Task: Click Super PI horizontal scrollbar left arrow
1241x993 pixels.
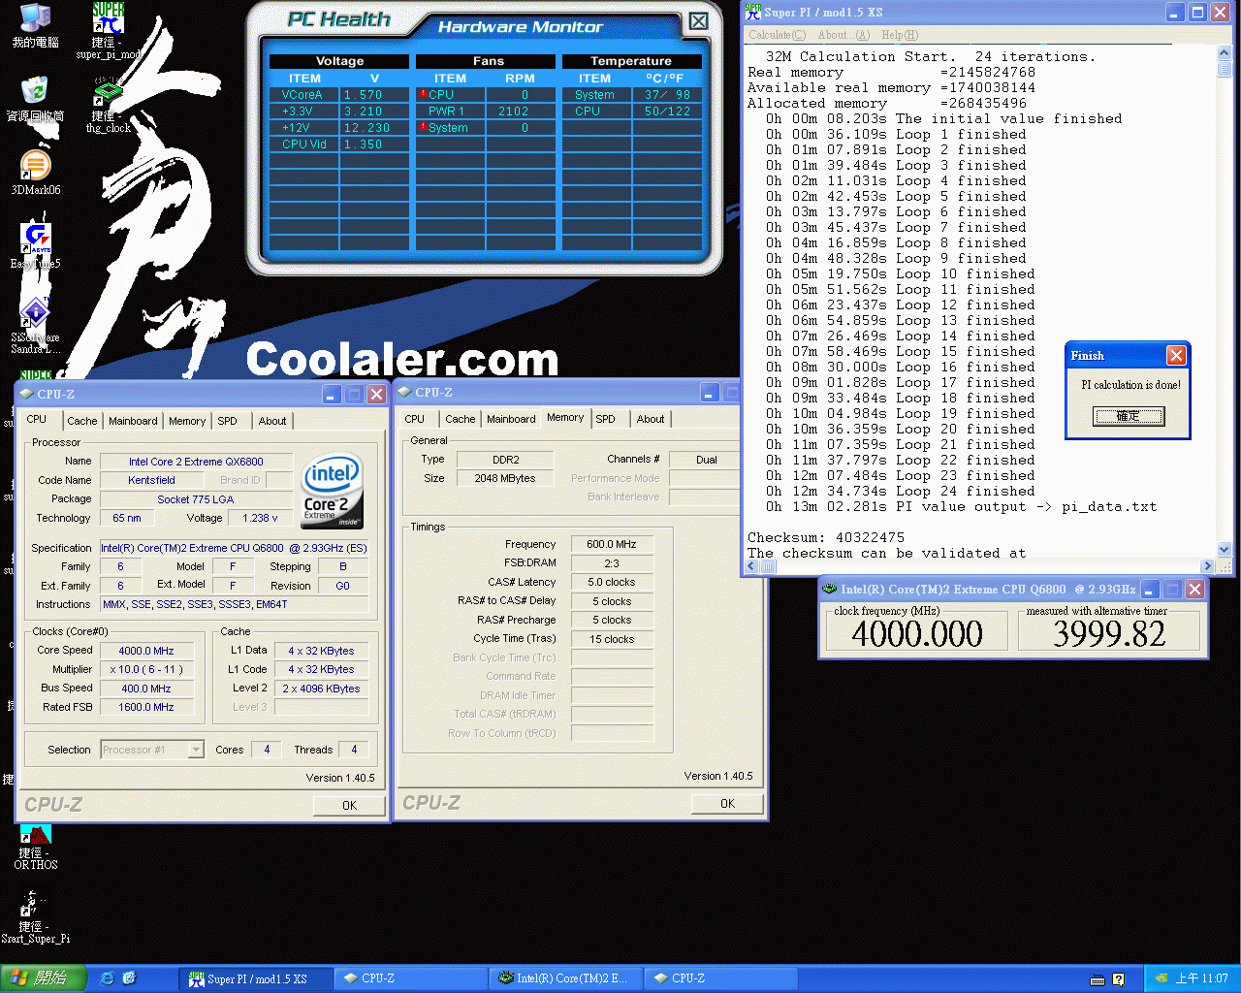Action: pos(752,566)
